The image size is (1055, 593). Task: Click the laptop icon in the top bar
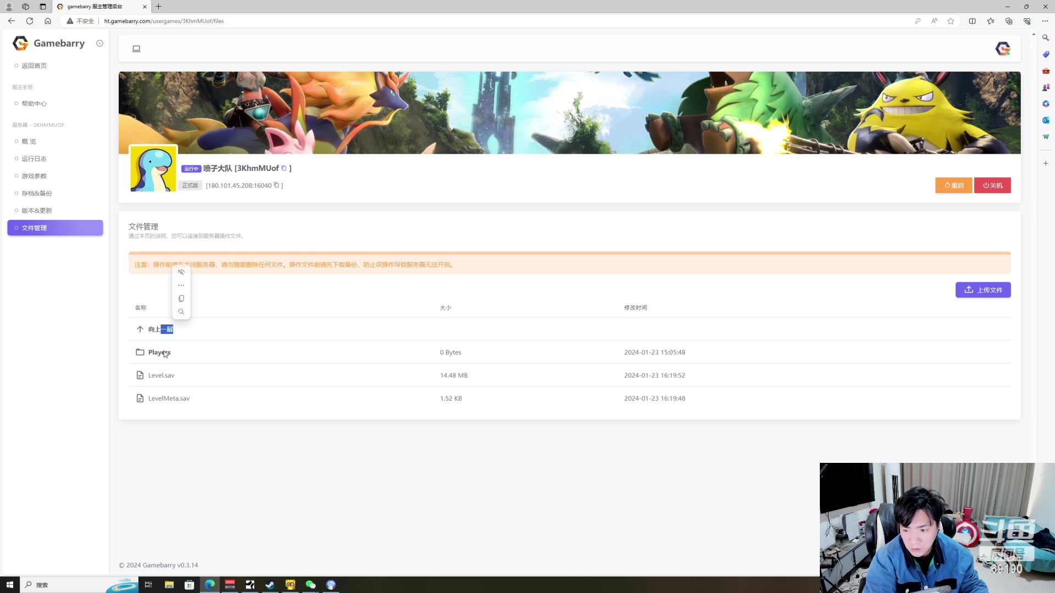click(x=136, y=49)
